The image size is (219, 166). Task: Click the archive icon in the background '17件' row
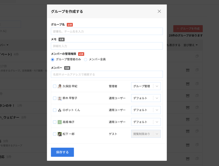point(188,70)
